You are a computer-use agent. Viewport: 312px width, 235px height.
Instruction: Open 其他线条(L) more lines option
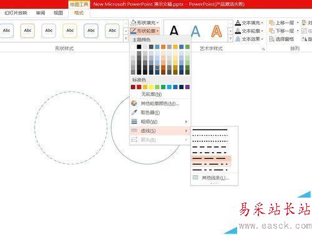pyautogui.click(x=214, y=178)
